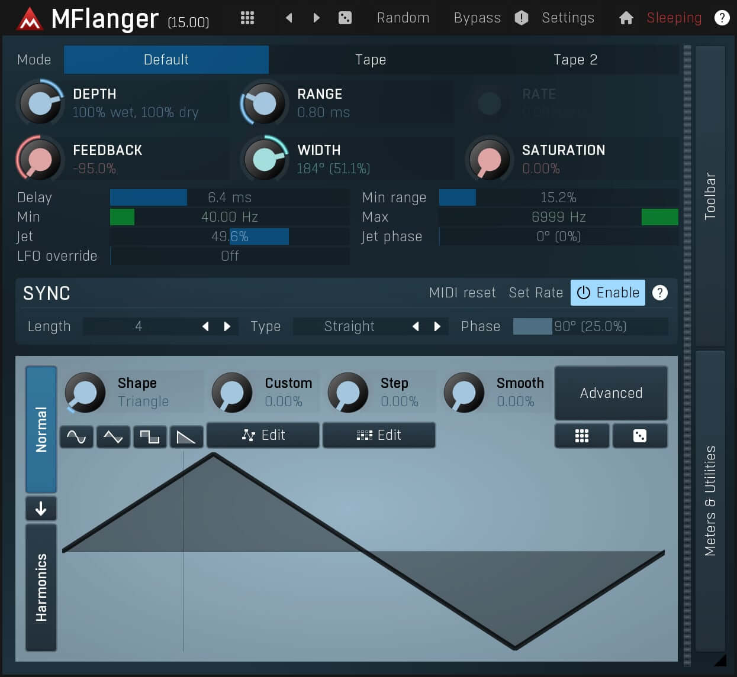Switch to the Tape mode tab

[370, 59]
